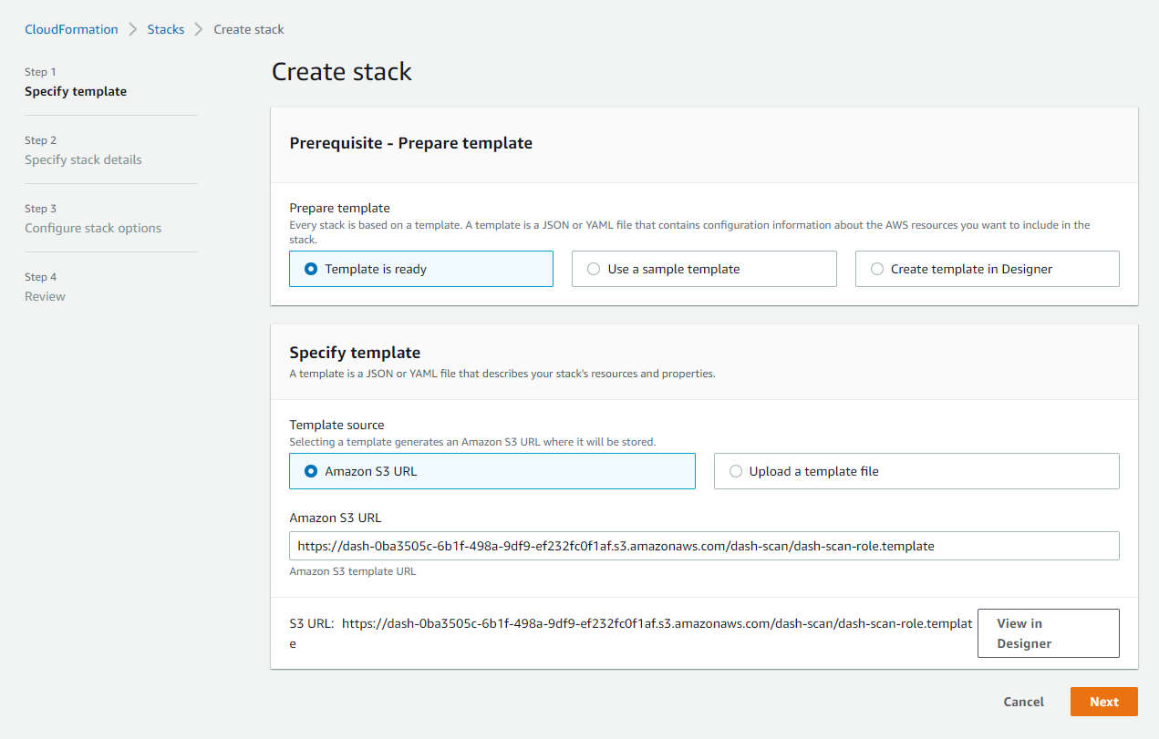The image size is (1159, 739).
Task: Go to Step 1 Specify template
Action: pos(76,91)
